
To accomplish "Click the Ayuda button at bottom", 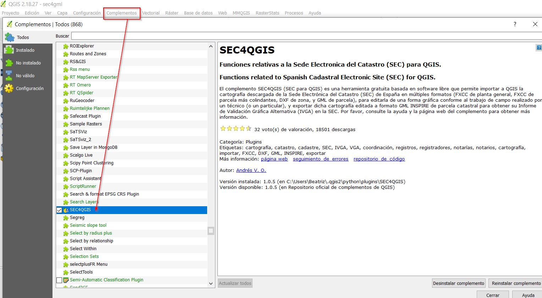I will [x=528, y=295].
